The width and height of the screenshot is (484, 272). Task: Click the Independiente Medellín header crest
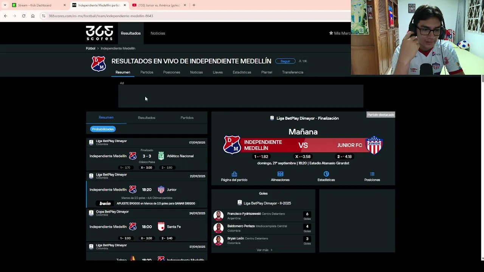point(98,64)
